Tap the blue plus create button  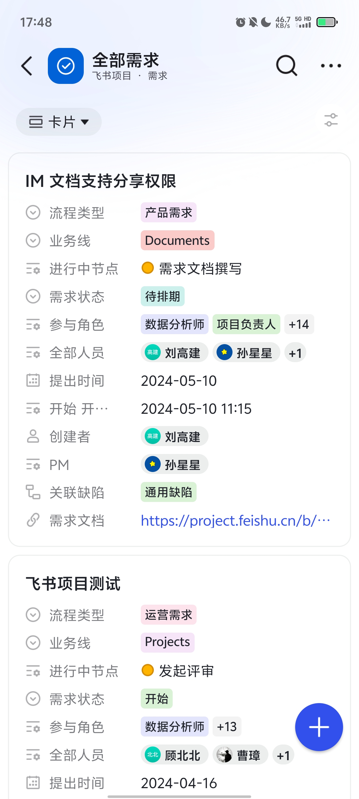pos(319,727)
